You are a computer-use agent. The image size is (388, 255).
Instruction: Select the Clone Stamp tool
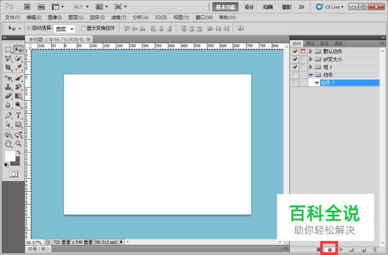coord(8,87)
